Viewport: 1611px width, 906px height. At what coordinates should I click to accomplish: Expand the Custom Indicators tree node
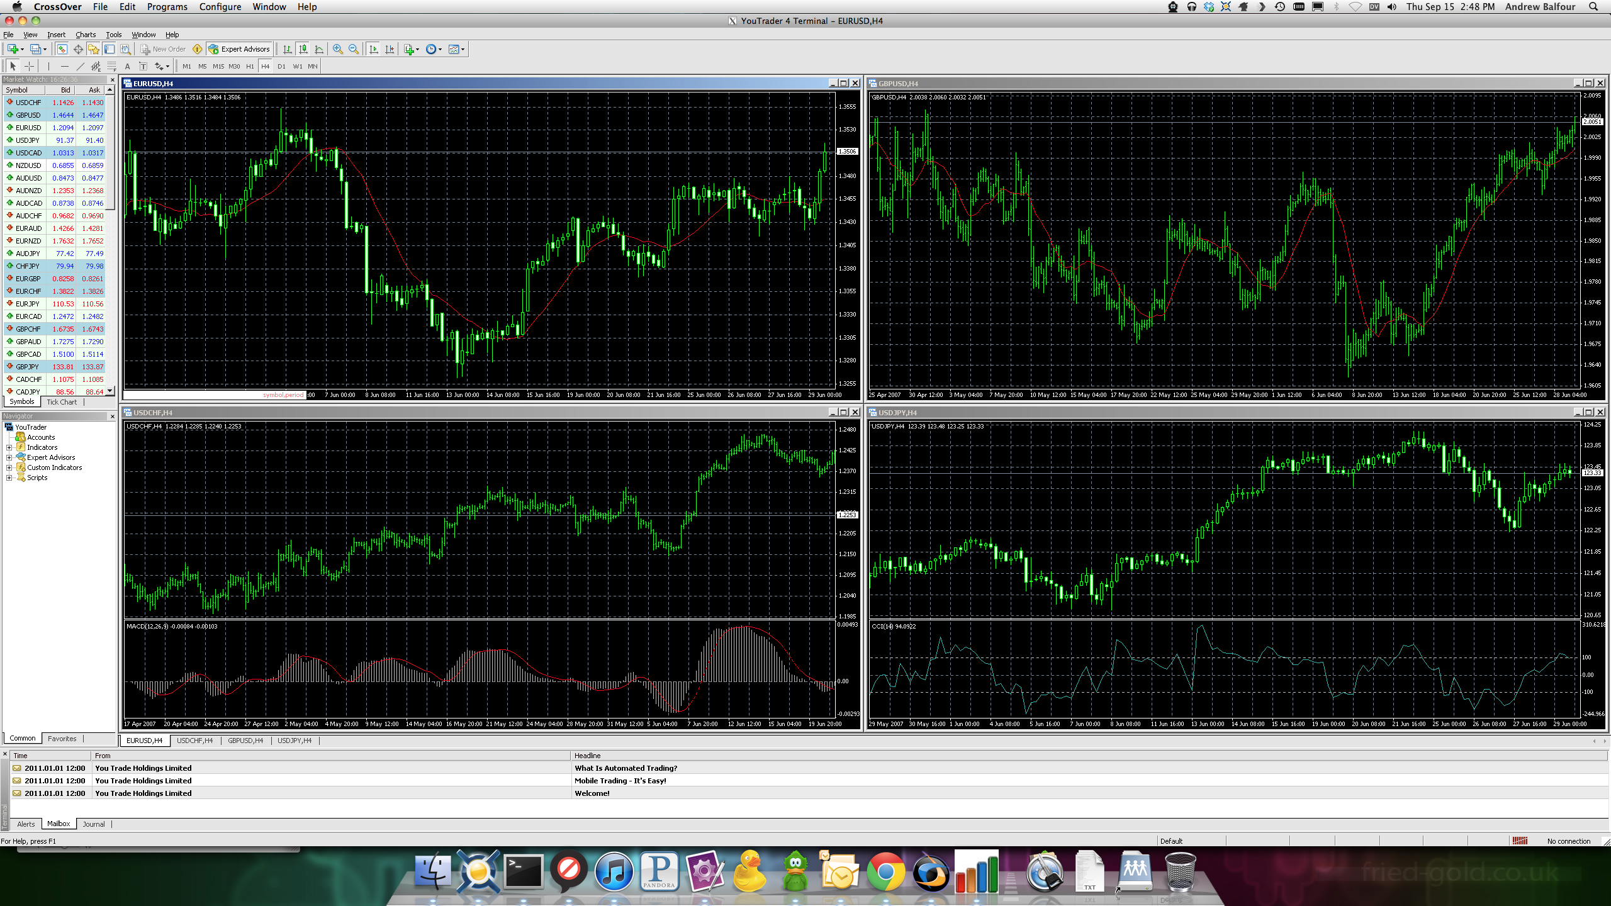[x=9, y=467]
